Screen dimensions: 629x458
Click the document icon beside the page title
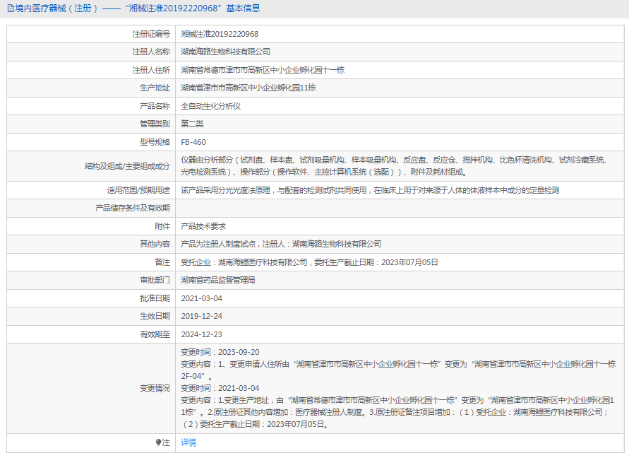click(x=11, y=8)
